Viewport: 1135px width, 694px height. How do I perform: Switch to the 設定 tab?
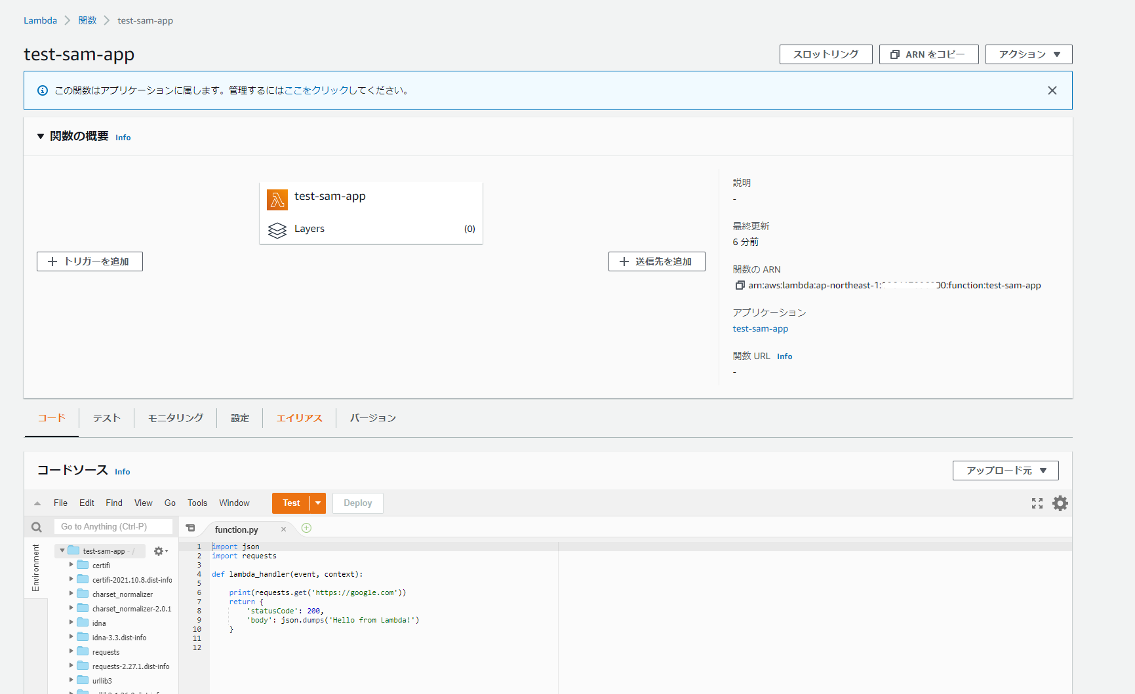[x=240, y=418]
